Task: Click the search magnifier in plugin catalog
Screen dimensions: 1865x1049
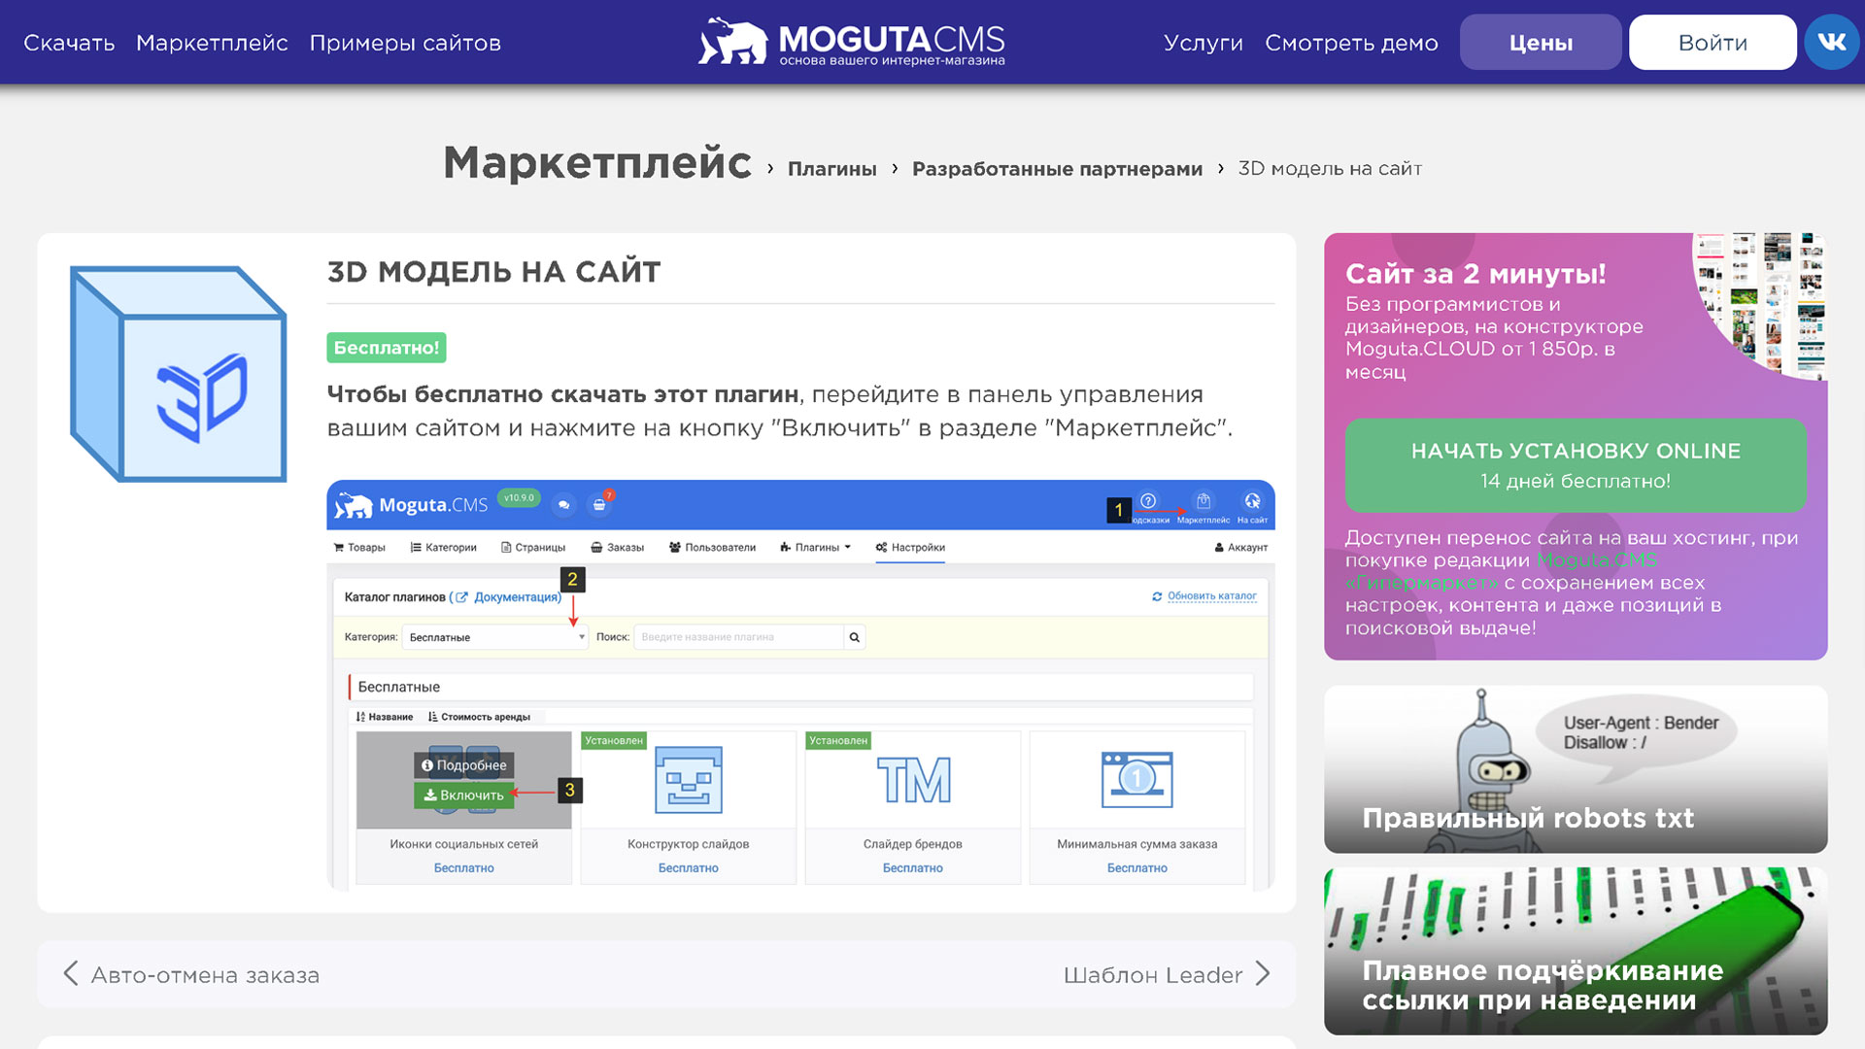Action: pyautogui.click(x=854, y=637)
